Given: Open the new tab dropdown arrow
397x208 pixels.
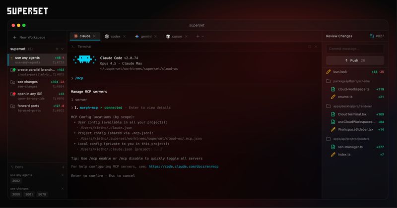Looking at the screenshot, I should pos(203,36).
